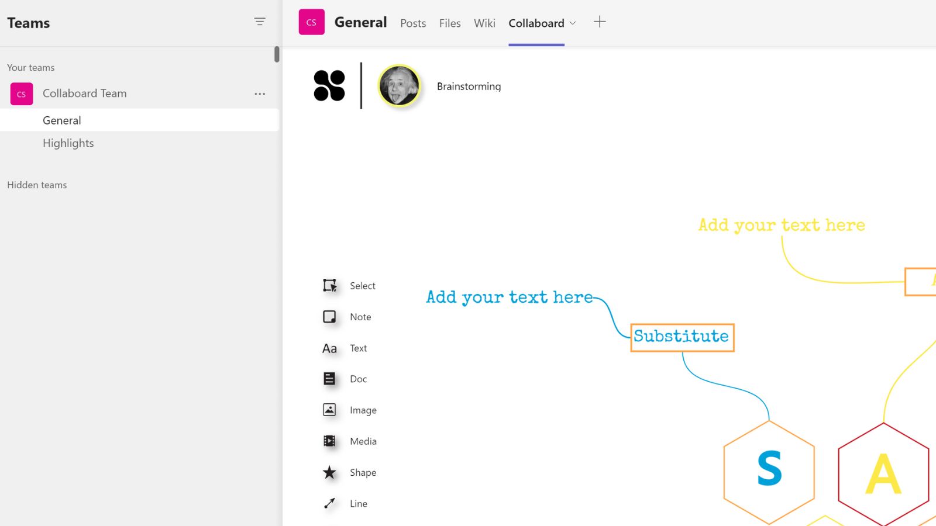The height and width of the screenshot is (526, 936).
Task: Go to the Files tab
Action: (449, 23)
